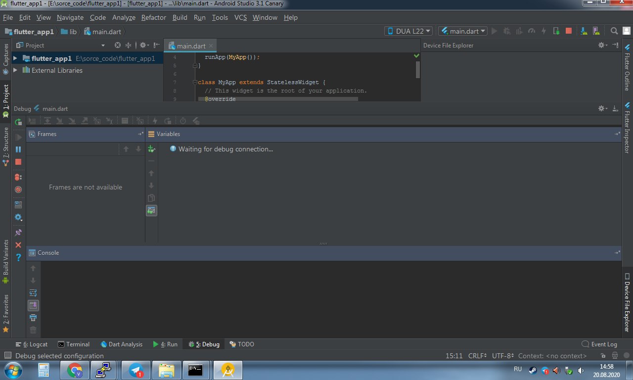Click New Watch icon in Variables
The height and width of the screenshot is (380, 633).
click(151, 149)
